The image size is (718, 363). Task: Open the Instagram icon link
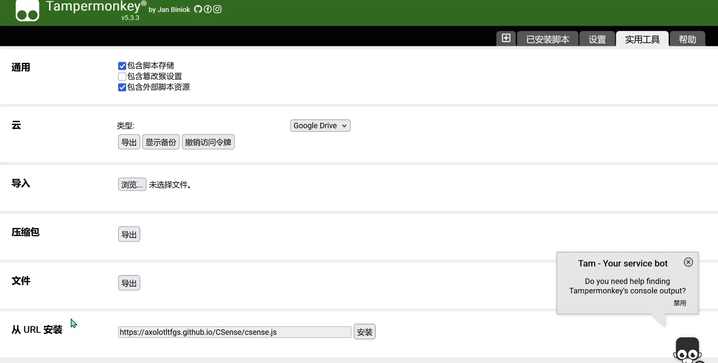(217, 9)
